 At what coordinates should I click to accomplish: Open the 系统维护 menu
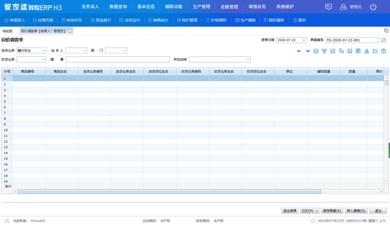click(285, 7)
